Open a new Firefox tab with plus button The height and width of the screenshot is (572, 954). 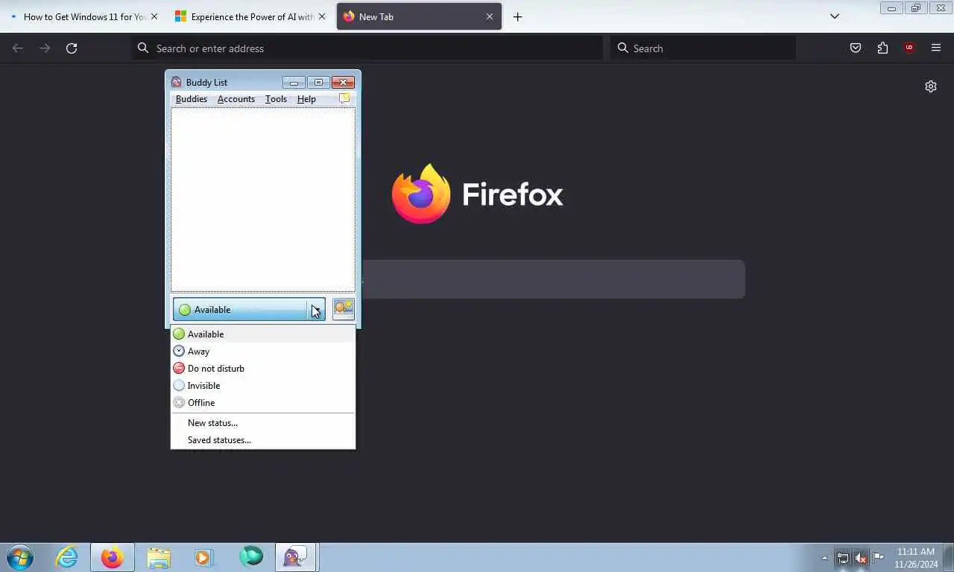coord(517,16)
